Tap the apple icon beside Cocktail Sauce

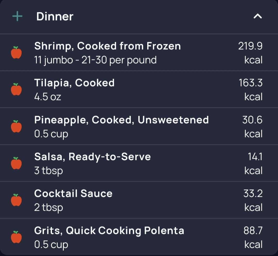tap(16, 200)
